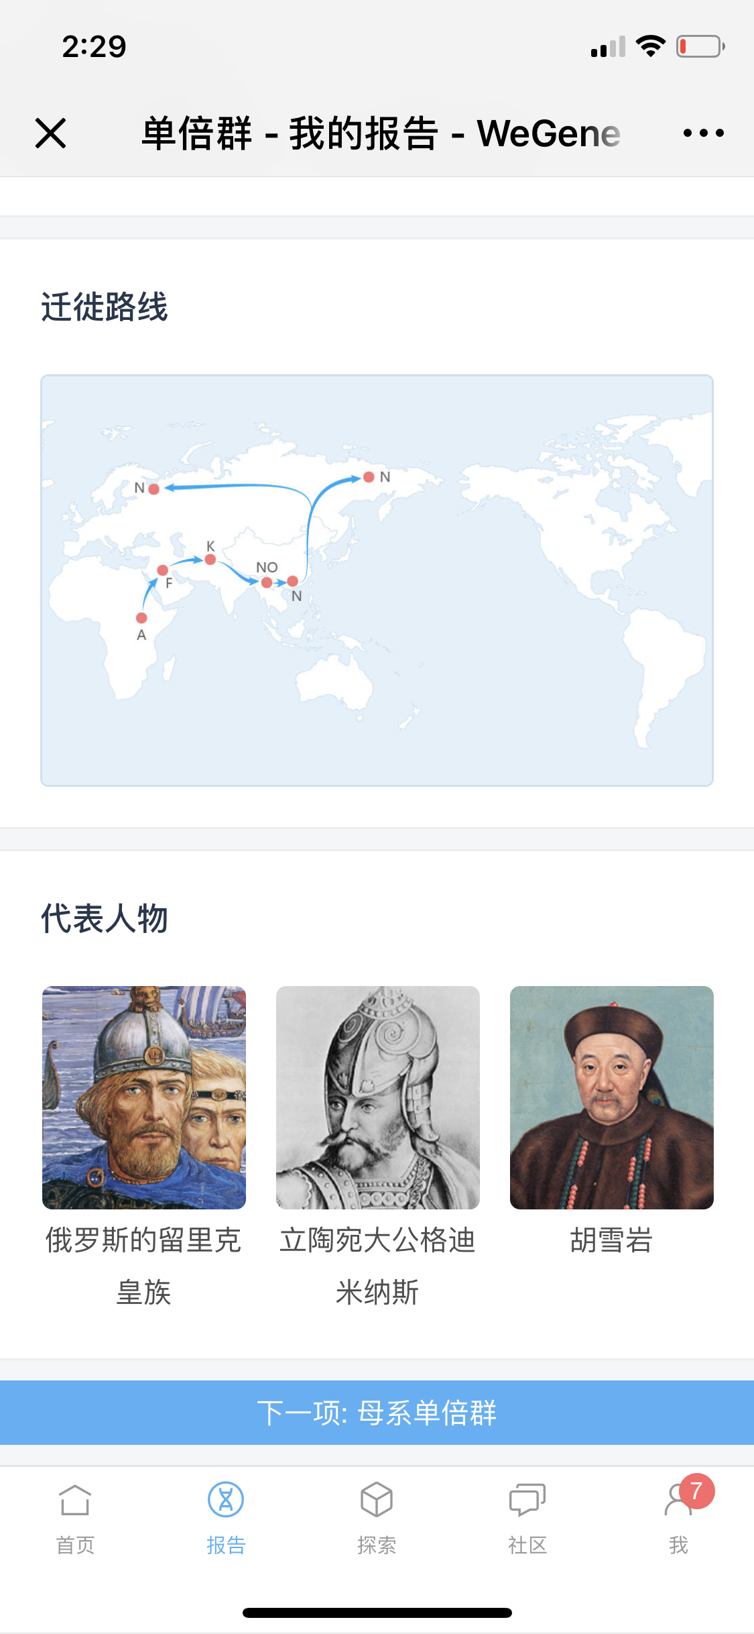
Task: Close the WeGene report page
Action: pos(50,133)
